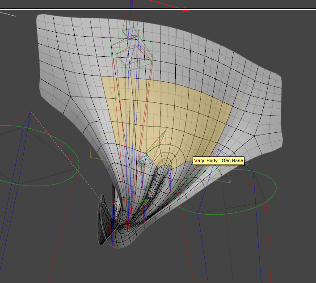Pick the stacked green-circled bone at the top

pyautogui.click(x=132, y=49)
